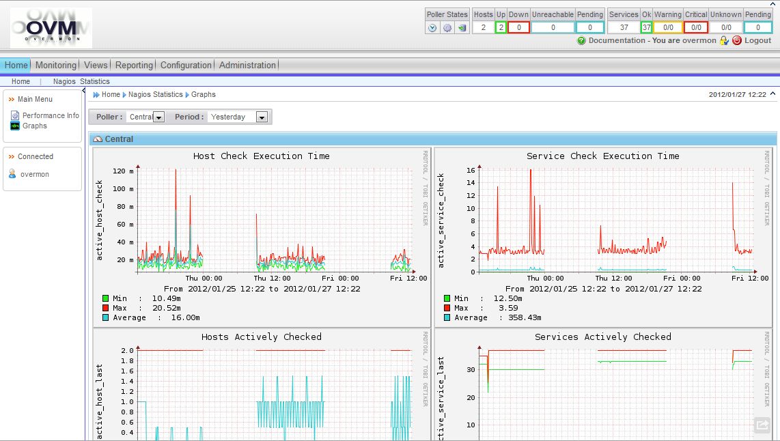Screen dimensions: 780x441
Task: Open the Configuration menu tab
Action: 186,65
